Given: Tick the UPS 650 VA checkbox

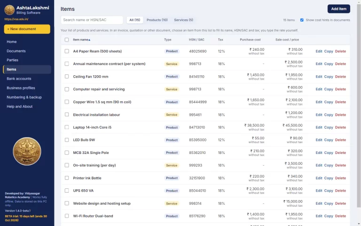Looking at the screenshot, I should (67, 191).
